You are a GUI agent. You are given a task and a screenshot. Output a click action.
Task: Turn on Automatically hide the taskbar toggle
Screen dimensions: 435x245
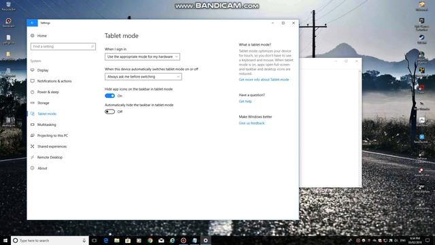click(x=110, y=112)
